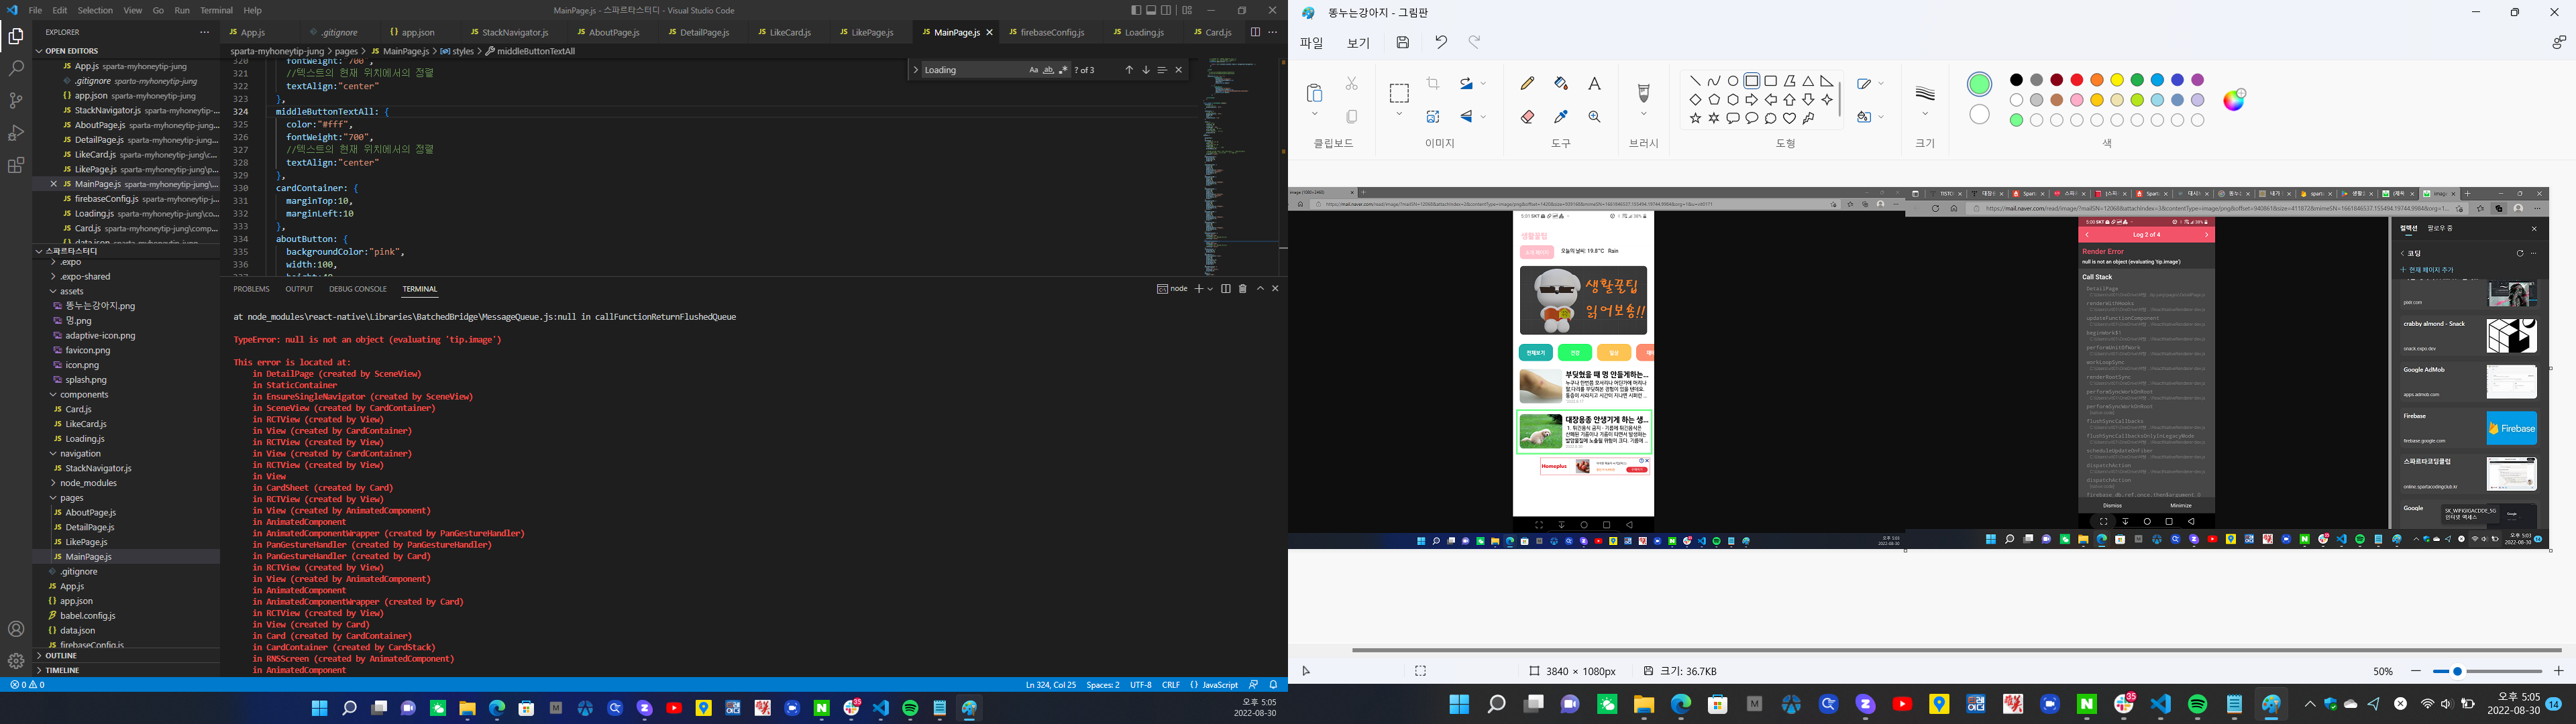Image resolution: width=2576 pixels, height=724 pixels.
Task: Split the VS Code editor to the right
Action: point(1255,32)
